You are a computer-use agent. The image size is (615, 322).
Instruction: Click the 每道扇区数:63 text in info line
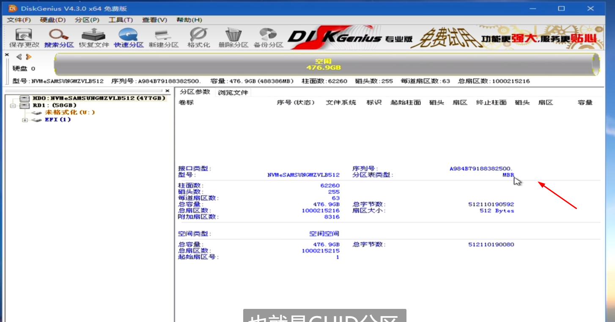pyautogui.click(x=426, y=81)
